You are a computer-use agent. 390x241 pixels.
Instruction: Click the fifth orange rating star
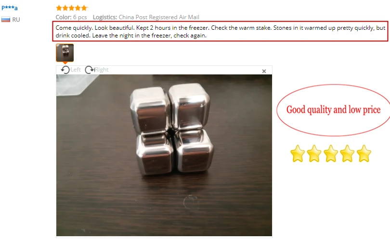pyautogui.click(x=84, y=8)
